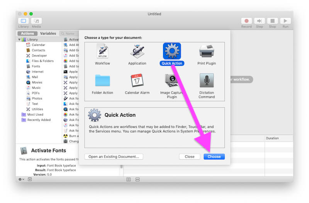
Task: Select the Calendar Alarm type
Action: (137, 84)
